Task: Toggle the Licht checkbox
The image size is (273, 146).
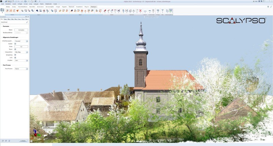Action: point(15,58)
